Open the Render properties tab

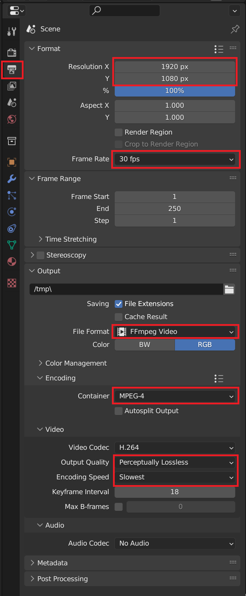(x=12, y=53)
